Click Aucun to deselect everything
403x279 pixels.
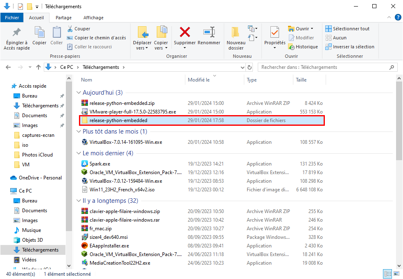(x=336, y=38)
